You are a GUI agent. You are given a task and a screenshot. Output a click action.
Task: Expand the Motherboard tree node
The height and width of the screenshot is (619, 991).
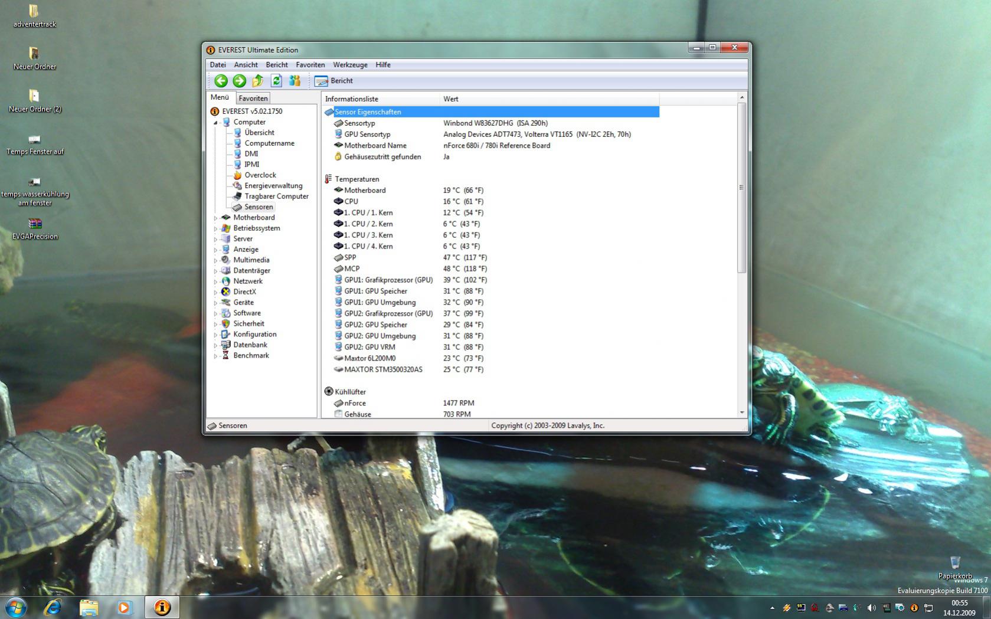pyautogui.click(x=215, y=218)
